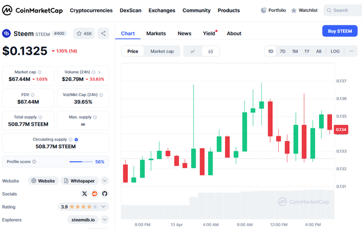Select the Price chart toggle
This screenshot has height=229, width=362.
click(x=132, y=51)
